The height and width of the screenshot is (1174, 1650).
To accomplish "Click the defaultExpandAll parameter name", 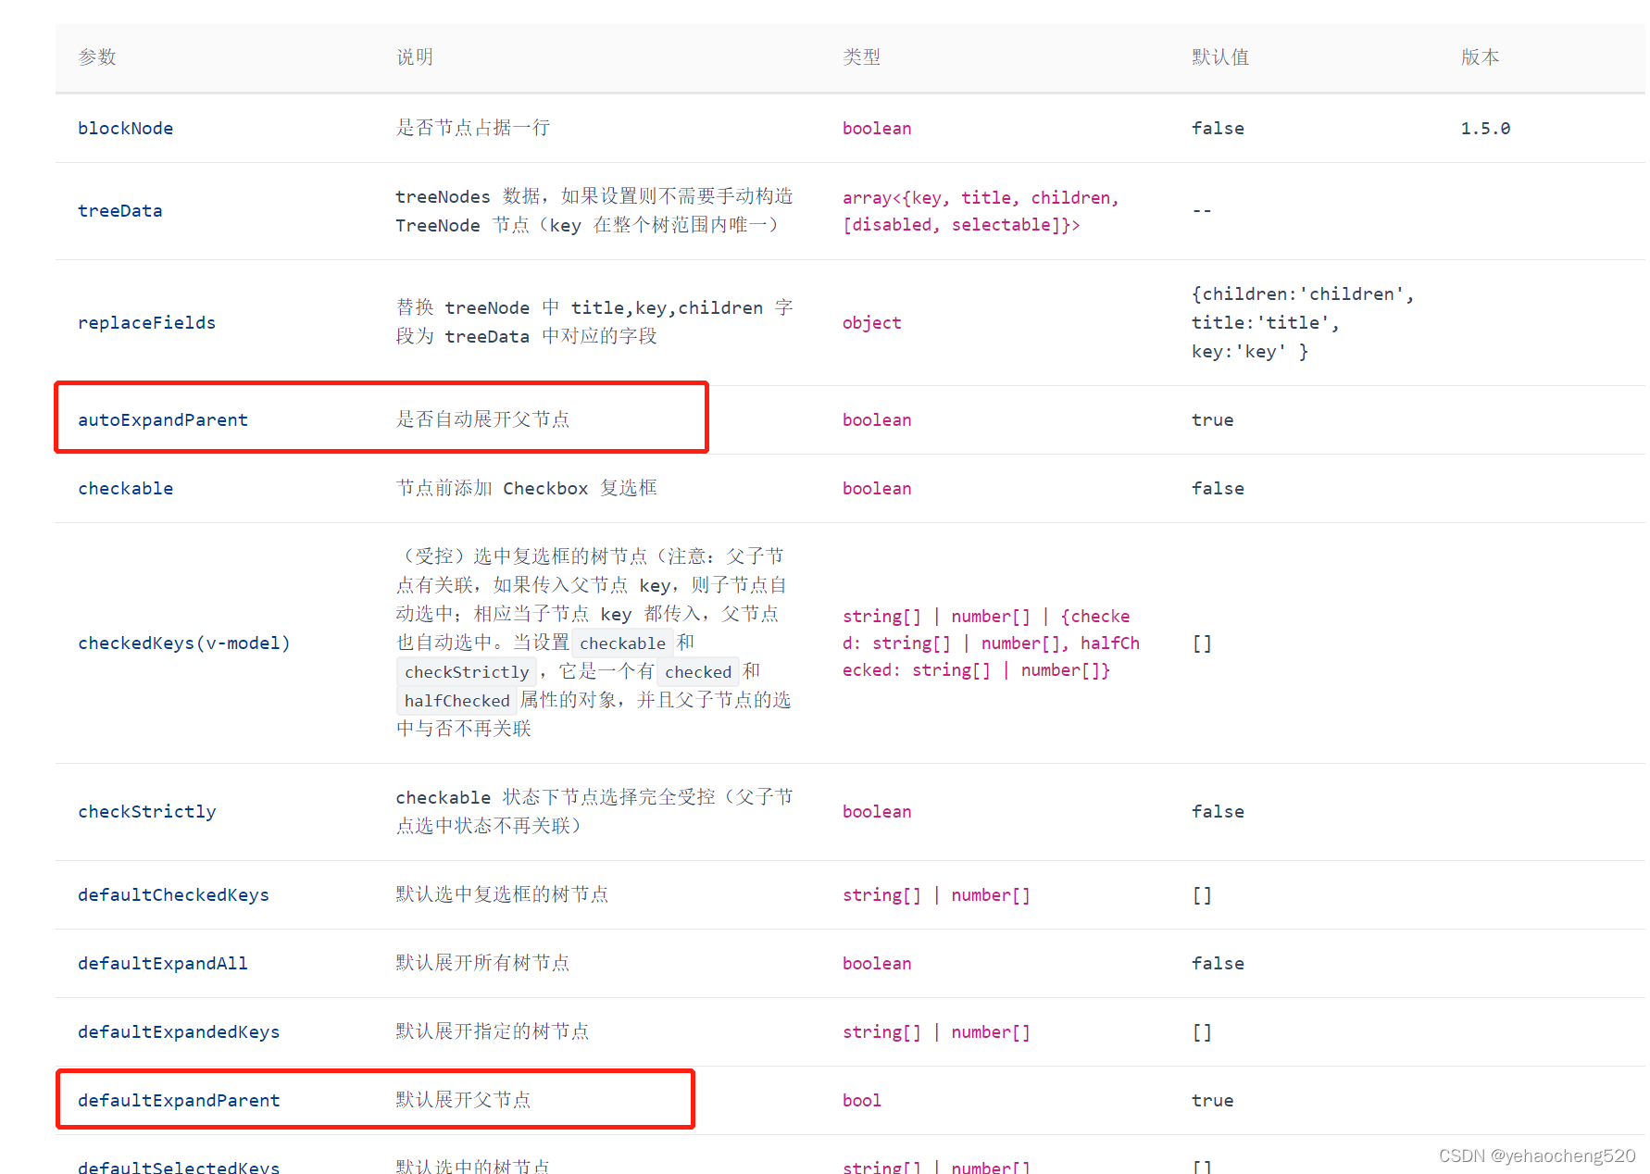I will click(x=163, y=963).
